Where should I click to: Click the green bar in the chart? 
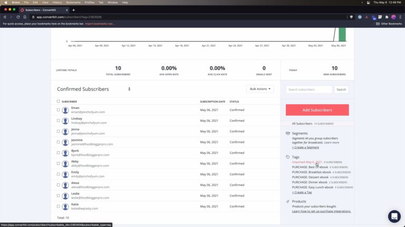click(x=342, y=35)
